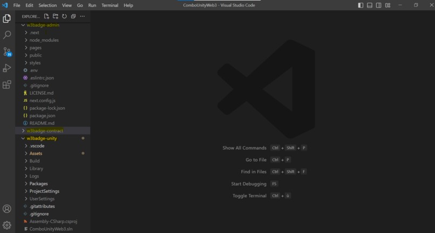Image resolution: width=435 pixels, height=233 pixels.
Task: Open the Customize Layout icon
Action: (388, 5)
